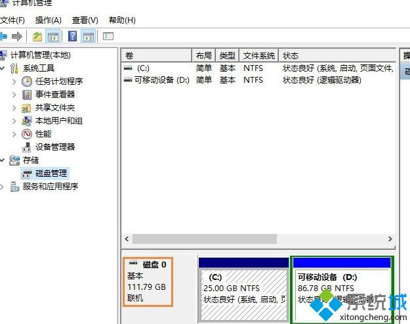Select 计算机管理(本地) root node
The width and height of the screenshot is (410, 324).
(40, 55)
